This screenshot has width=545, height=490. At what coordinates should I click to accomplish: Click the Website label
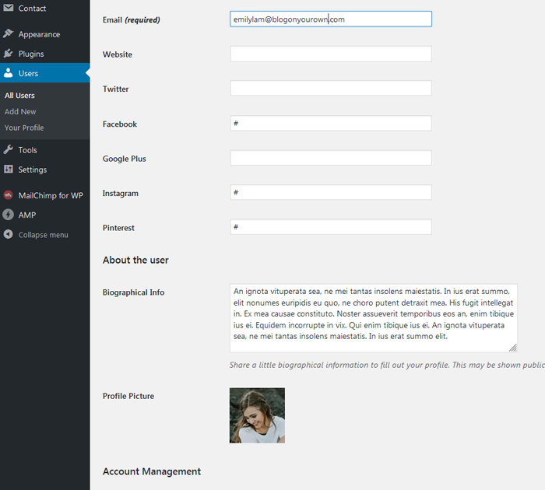(117, 54)
